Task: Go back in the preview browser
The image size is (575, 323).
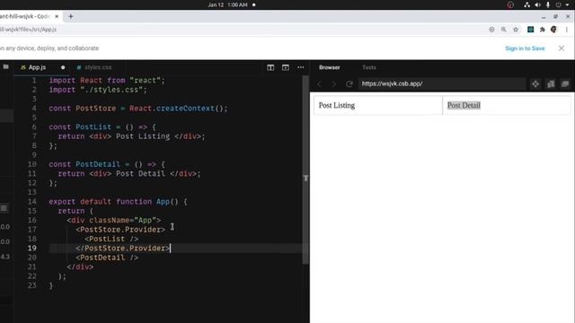Action: [x=320, y=83]
